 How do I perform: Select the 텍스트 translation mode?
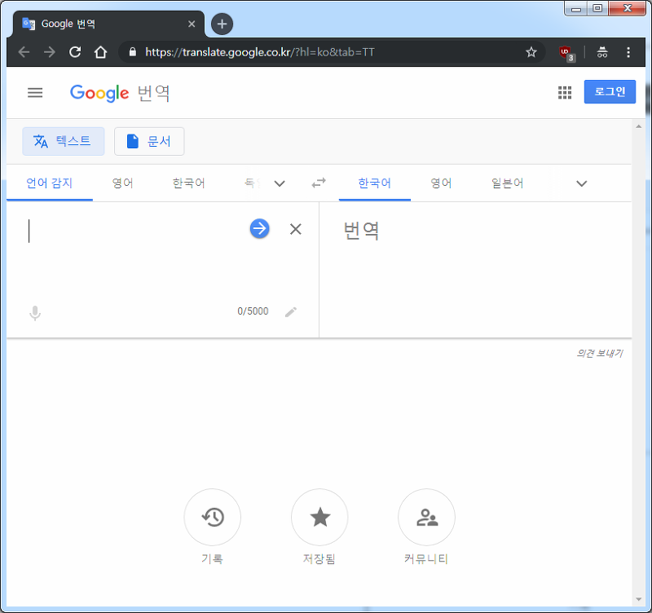[x=64, y=141]
